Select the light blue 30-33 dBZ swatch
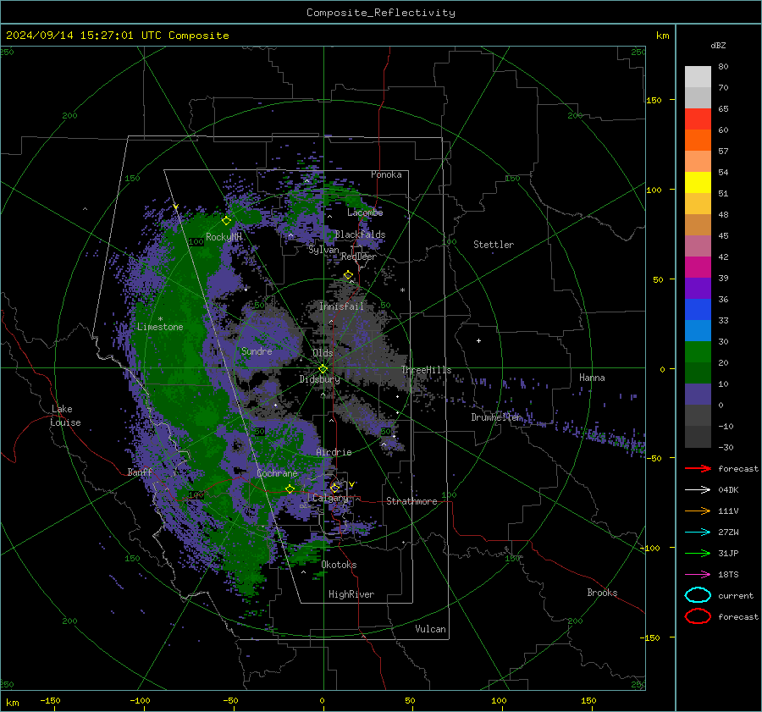 tap(698, 331)
